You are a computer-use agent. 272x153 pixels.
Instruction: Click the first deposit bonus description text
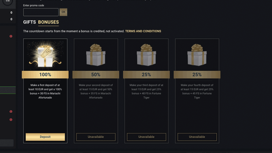point(45,91)
